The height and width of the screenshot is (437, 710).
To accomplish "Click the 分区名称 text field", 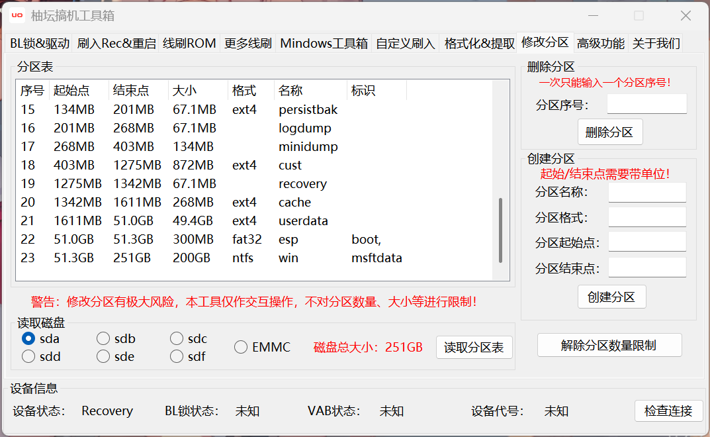I will (647, 192).
